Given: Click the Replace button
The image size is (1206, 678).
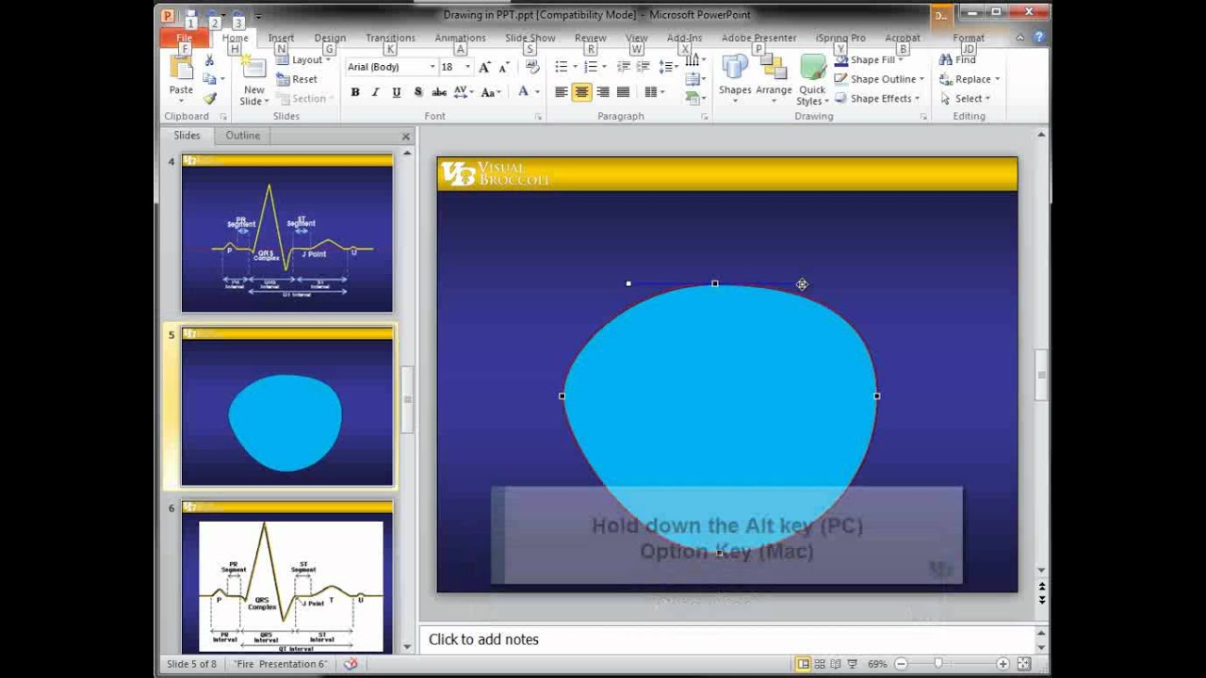Looking at the screenshot, I should [971, 79].
